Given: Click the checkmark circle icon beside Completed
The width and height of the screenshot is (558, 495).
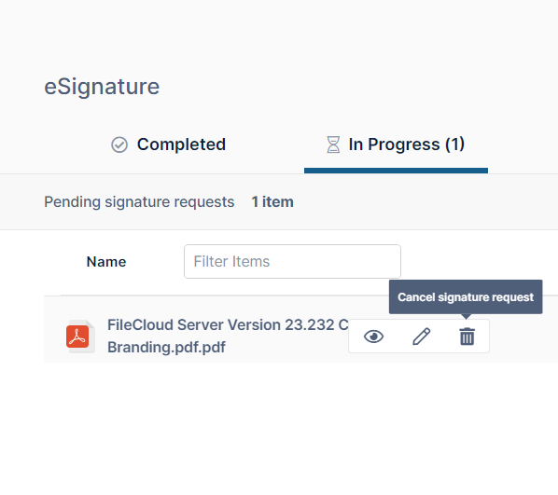Looking at the screenshot, I should (119, 144).
